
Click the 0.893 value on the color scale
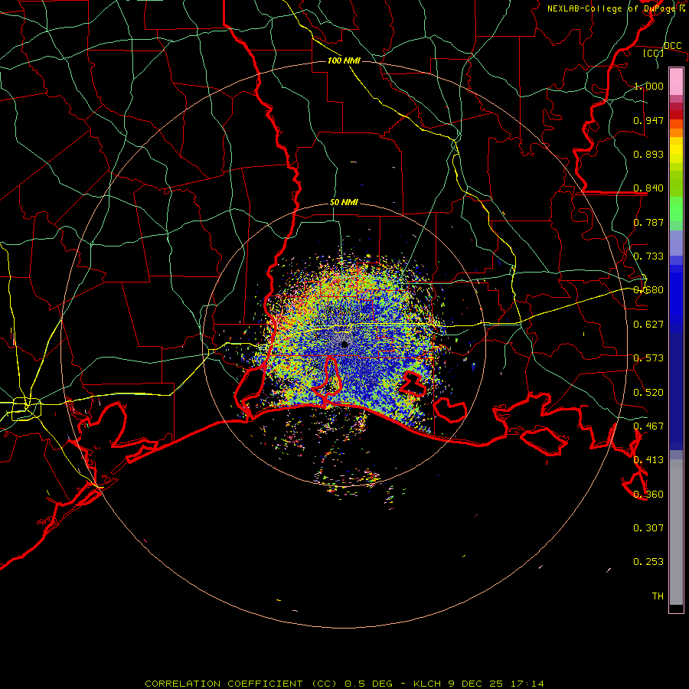coord(648,154)
